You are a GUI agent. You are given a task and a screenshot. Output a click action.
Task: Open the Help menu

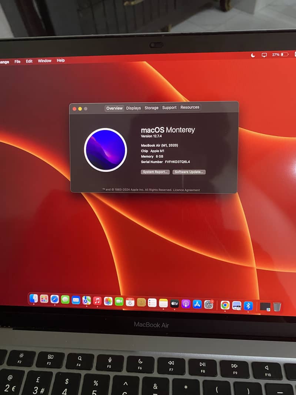(x=61, y=60)
